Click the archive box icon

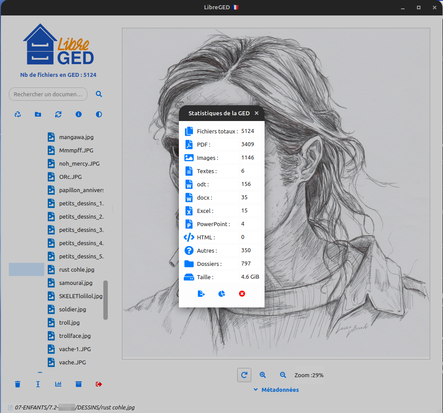click(79, 384)
